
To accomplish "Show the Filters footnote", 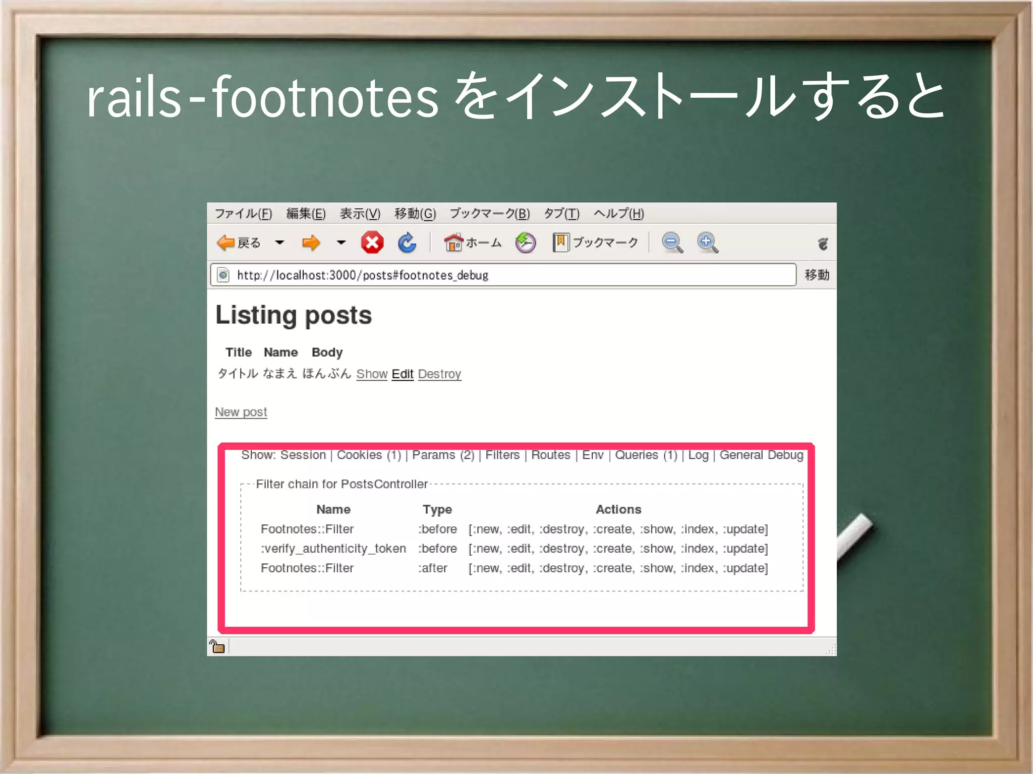I will click(502, 455).
